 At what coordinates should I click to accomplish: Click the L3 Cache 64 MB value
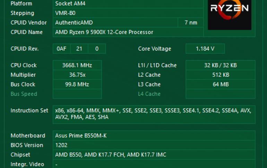(221, 84)
